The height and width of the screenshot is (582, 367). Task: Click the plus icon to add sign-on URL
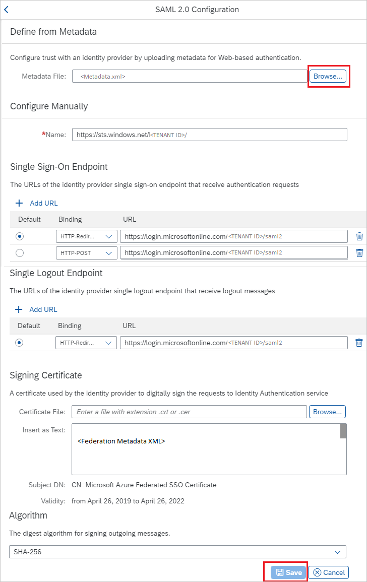point(19,203)
